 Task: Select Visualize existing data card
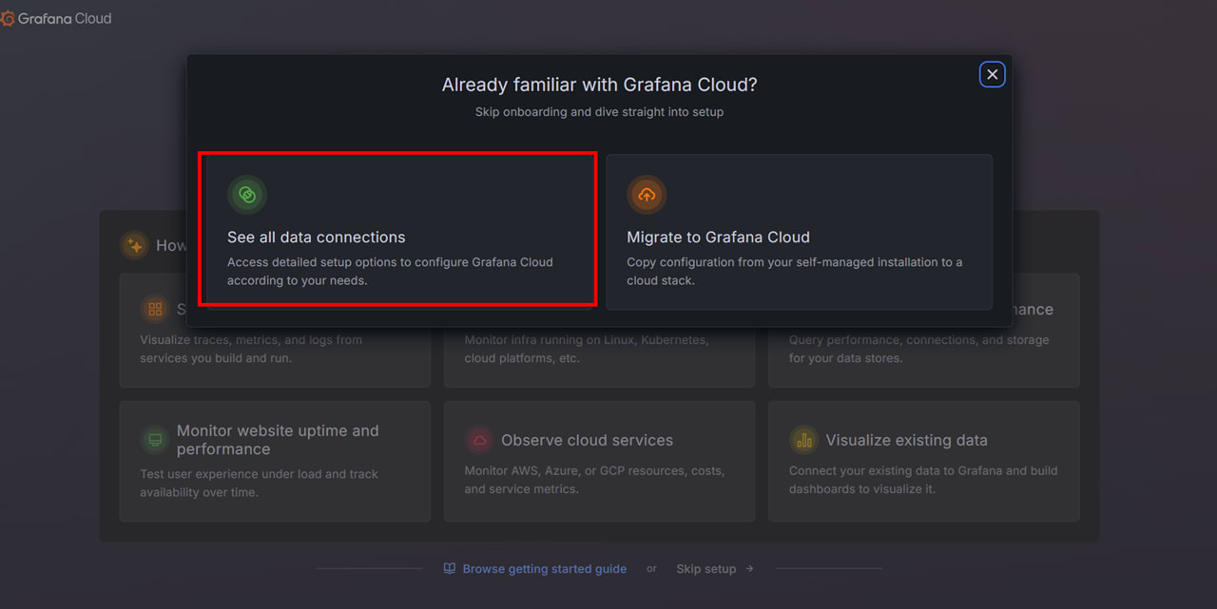tap(924, 461)
